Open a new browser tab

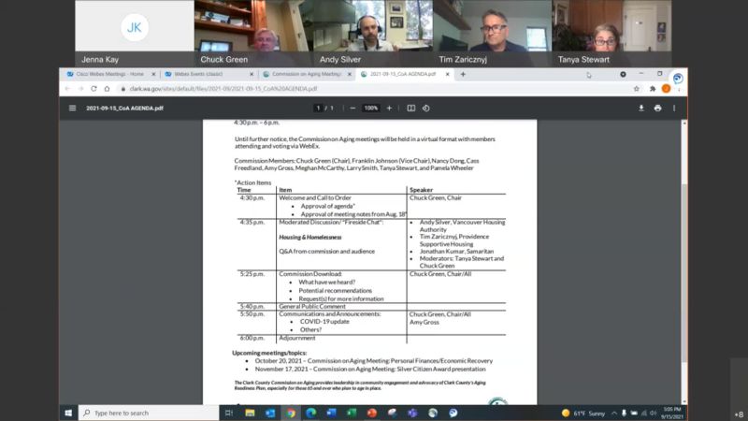coord(463,74)
